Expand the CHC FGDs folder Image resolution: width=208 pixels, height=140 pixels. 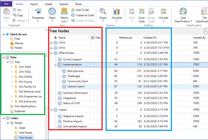tap(13, 67)
